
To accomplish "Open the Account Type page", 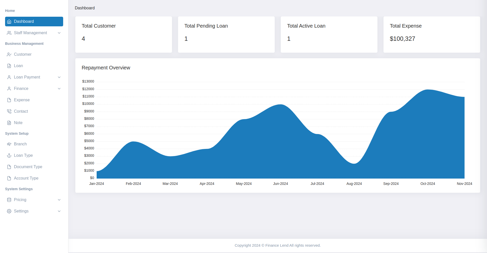I will click(26, 178).
